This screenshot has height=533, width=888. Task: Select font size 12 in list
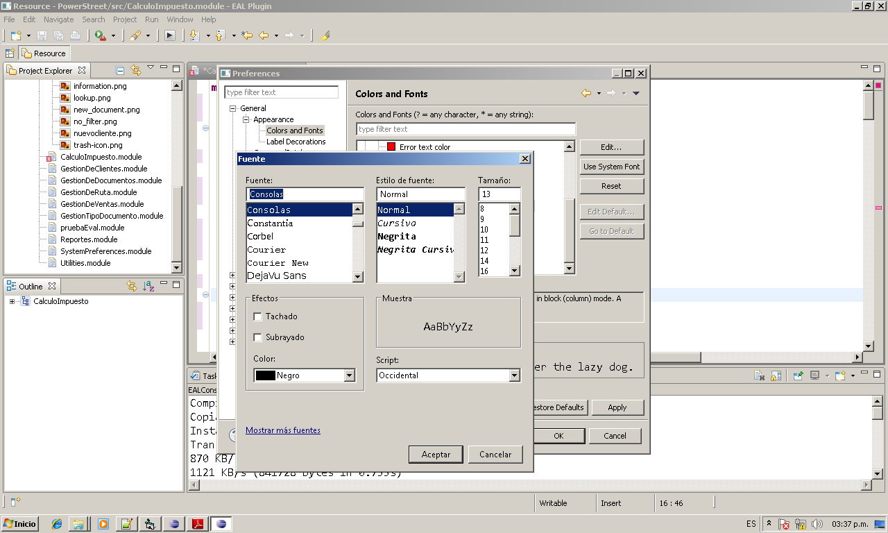click(x=484, y=251)
